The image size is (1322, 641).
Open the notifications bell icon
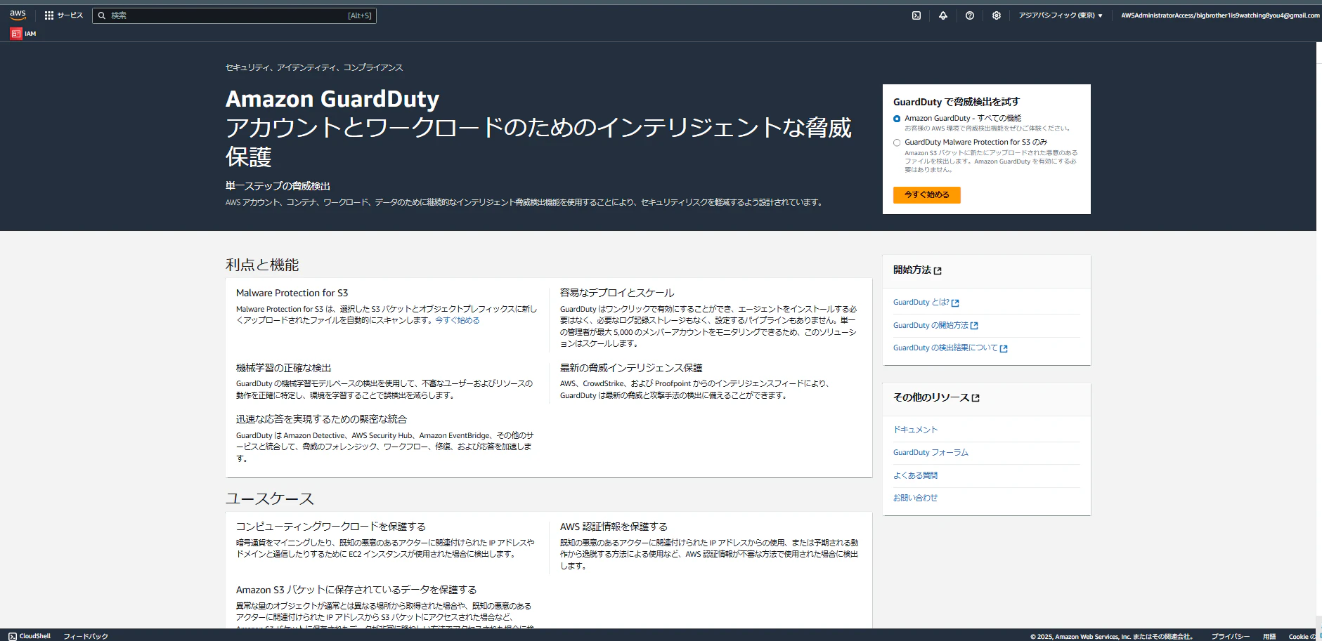coord(943,15)
